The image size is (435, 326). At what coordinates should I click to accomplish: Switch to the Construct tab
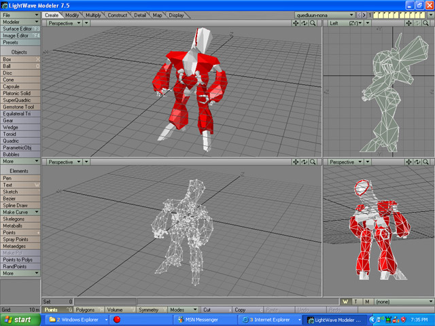point(118,15)
